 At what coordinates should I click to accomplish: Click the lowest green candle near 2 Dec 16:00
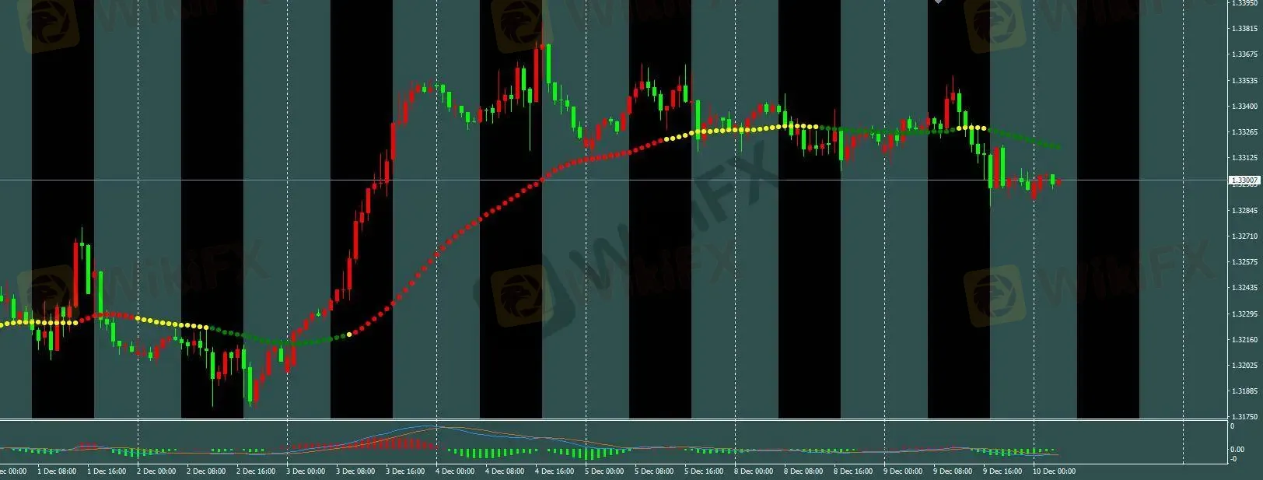click(250, 385)
